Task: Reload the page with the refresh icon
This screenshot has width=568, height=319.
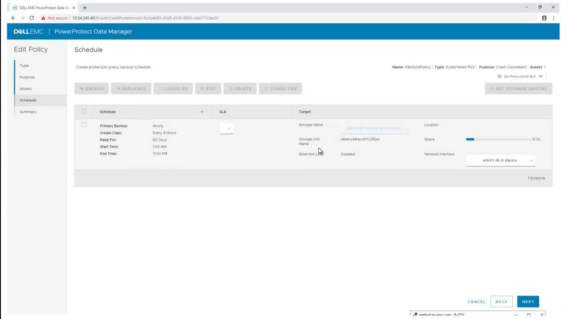Action: pyautogui.click(x=32, y=18)
